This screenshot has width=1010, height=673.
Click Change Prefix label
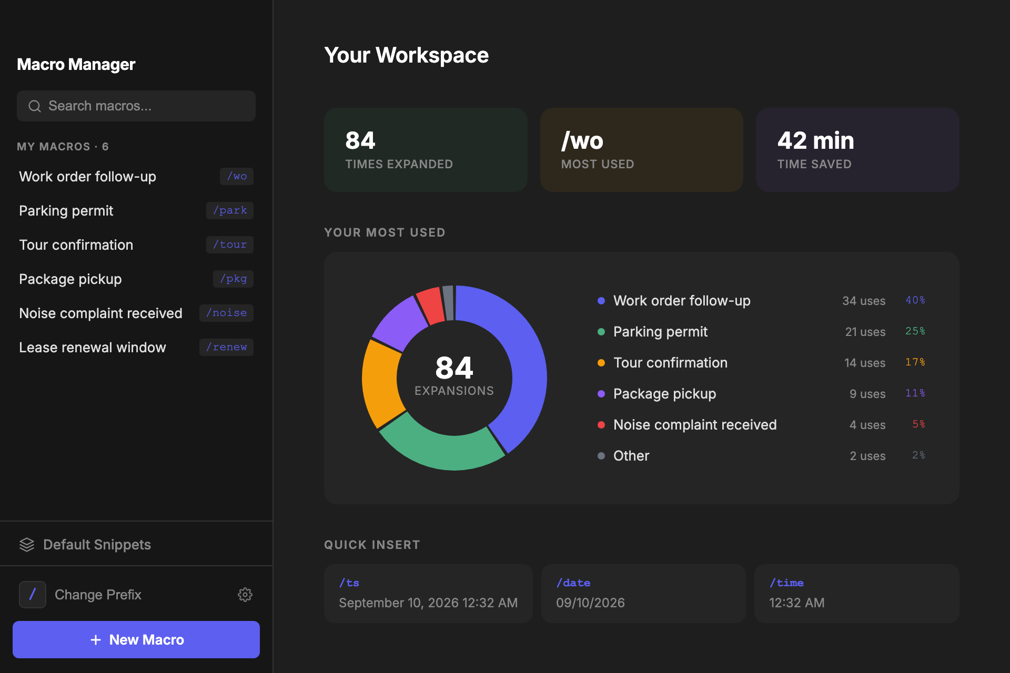tap(98, 595)
